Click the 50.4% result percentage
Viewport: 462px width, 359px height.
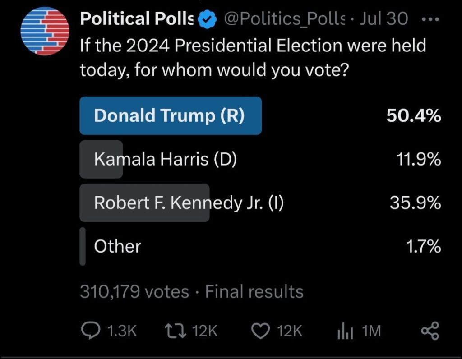tap(413, 116)
